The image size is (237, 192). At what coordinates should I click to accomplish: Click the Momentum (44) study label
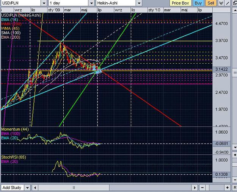[x=15, y=129]
